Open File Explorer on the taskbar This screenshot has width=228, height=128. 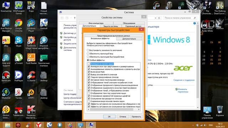coord(7,125)
